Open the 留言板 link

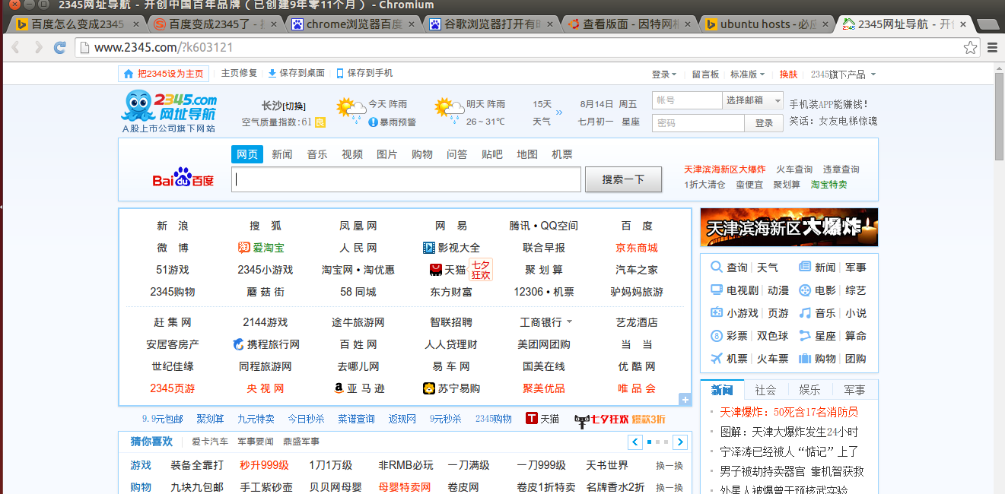click(705, 74)
